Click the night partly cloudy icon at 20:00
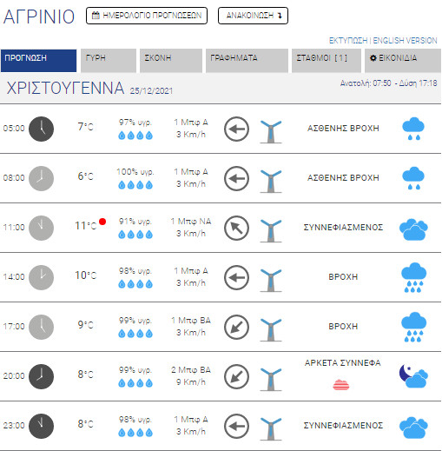 [x=413, y=376]
